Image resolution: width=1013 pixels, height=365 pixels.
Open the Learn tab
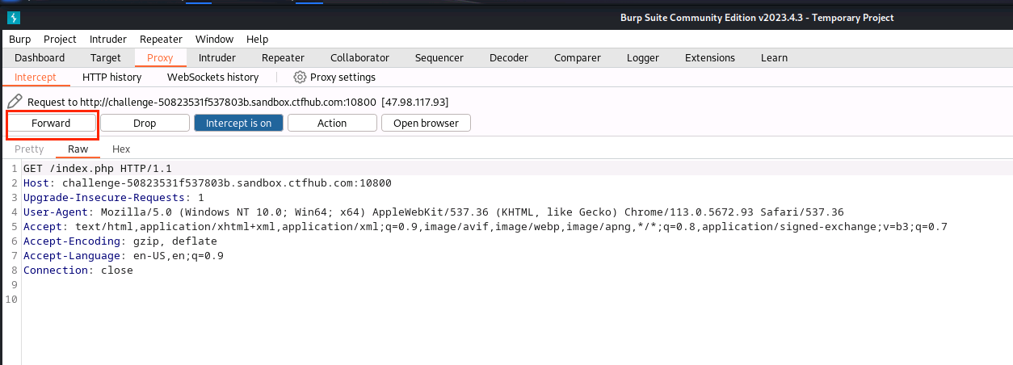774,57
